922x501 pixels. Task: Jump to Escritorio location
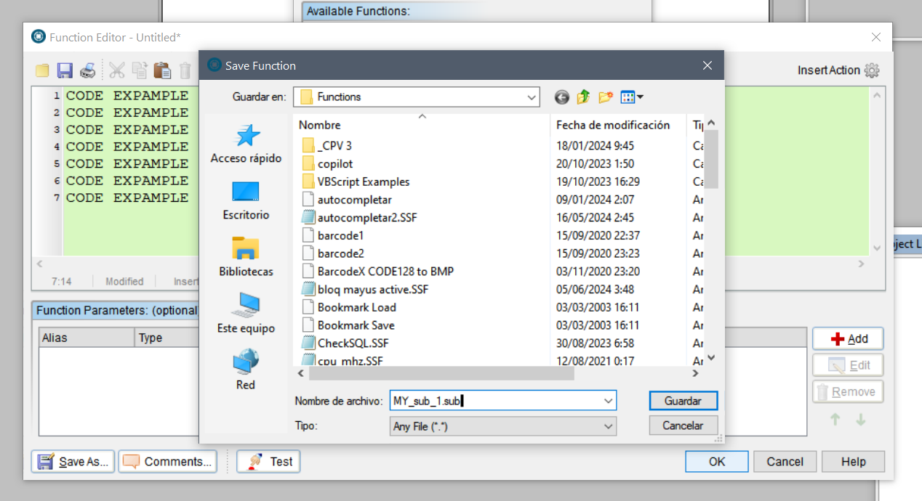click(x=246, y=201)
